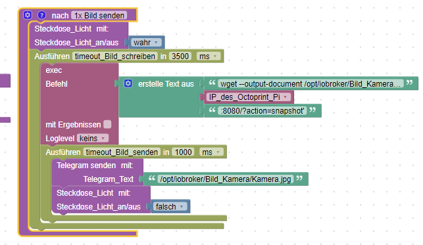Open the IP_des_Octoprint_Pi variable dropdown
Screen dimensions: 423x245
click(249, 97)
